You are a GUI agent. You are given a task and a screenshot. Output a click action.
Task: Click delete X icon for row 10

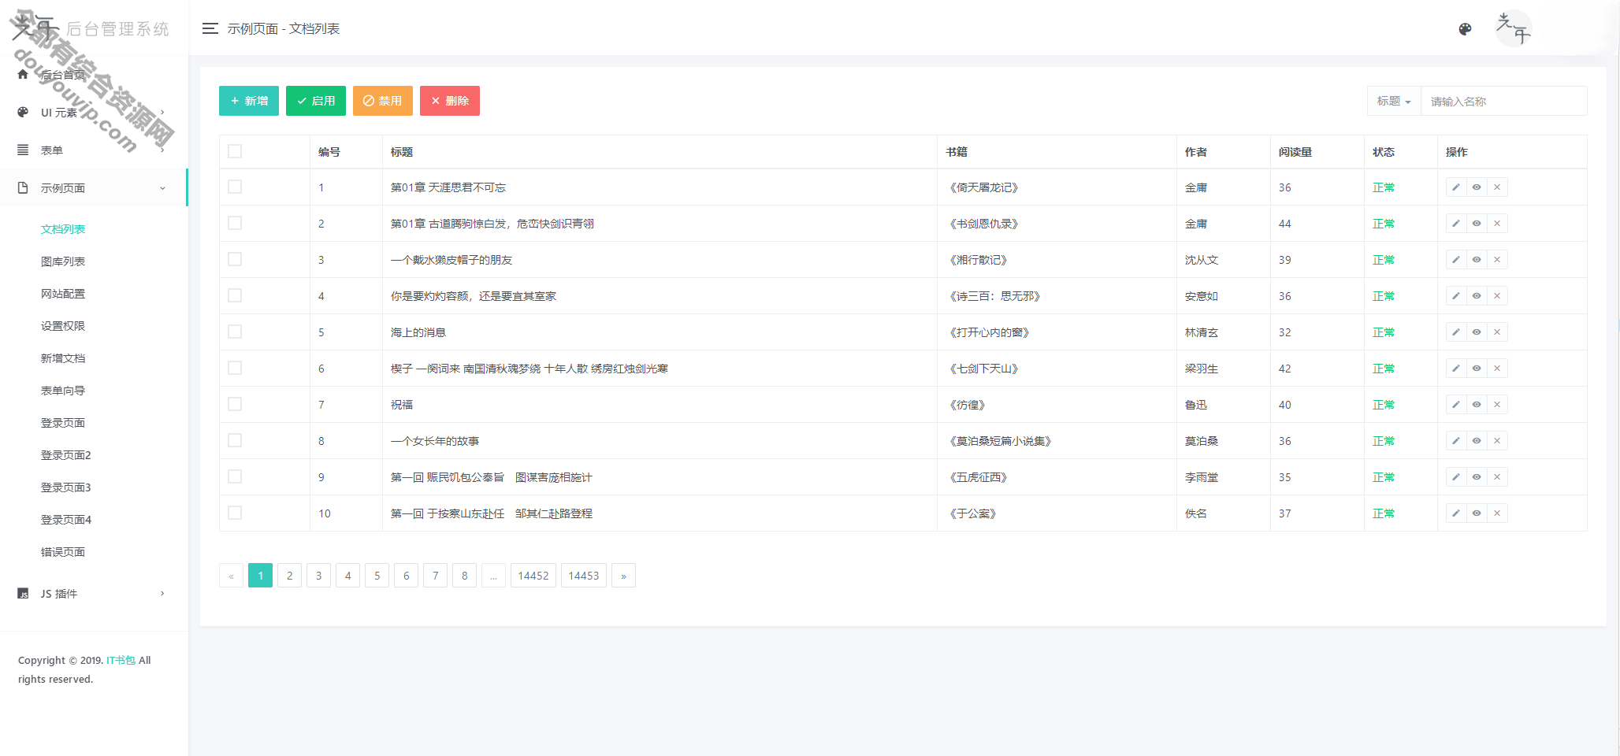[1497, 513]
